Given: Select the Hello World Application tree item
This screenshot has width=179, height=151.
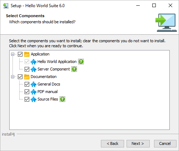Looking at the screenshot, I should (57, 62).
